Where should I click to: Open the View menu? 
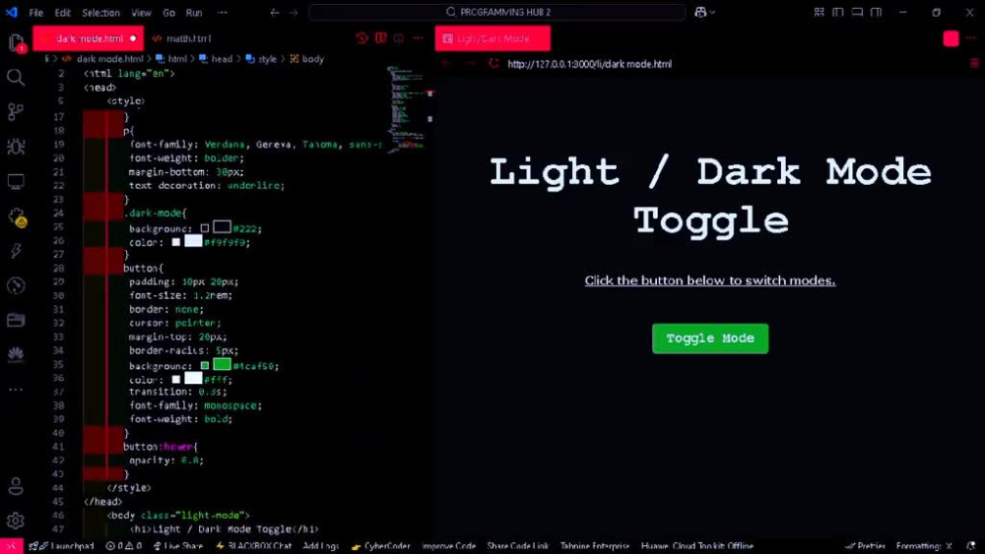[141, 12]
